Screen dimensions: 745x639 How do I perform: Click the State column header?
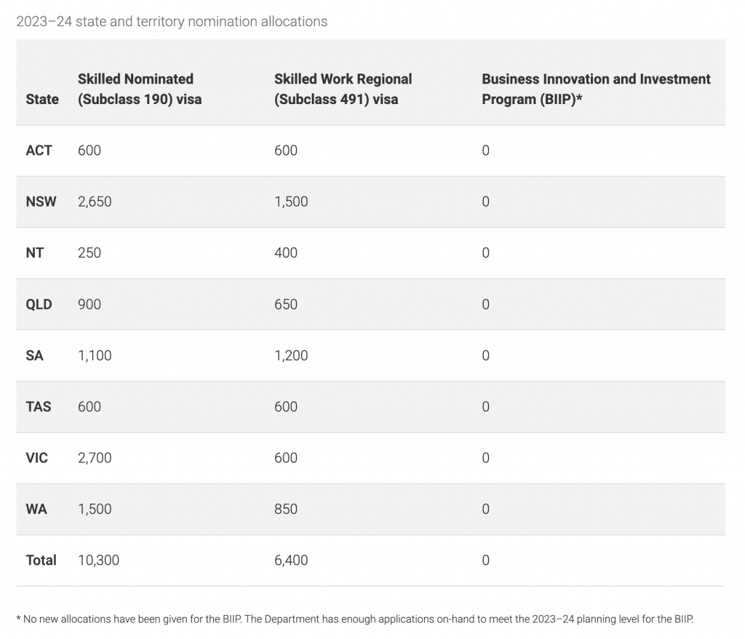[42, 99]
